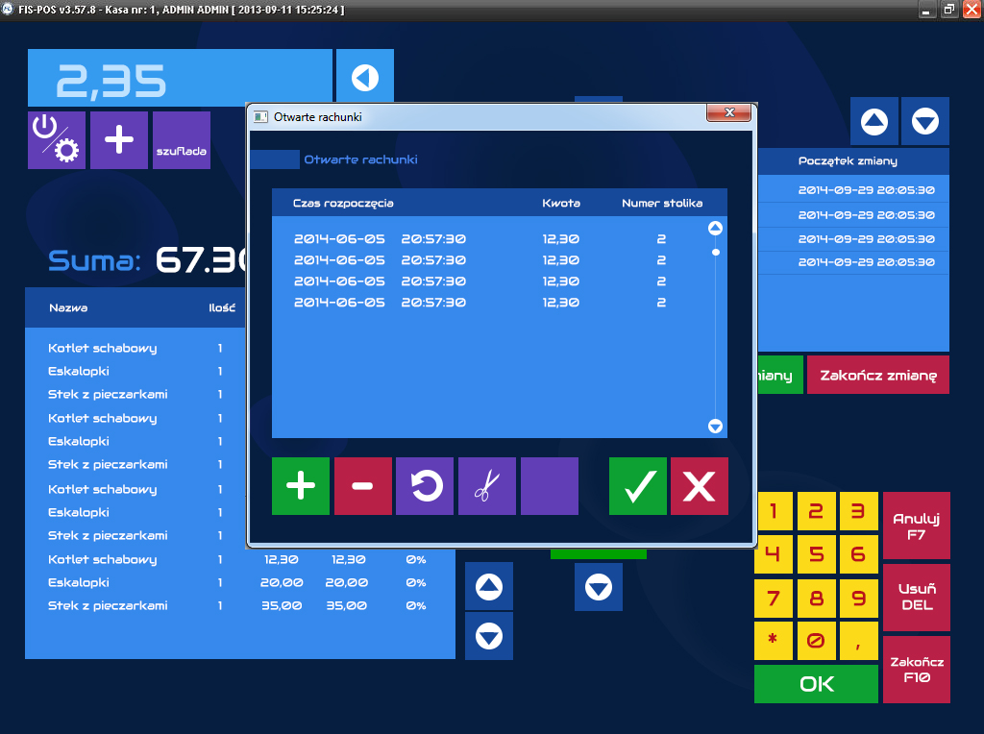This screenshot has width=984, height=734.
Task: Click Usuń DEL button
Action: (x=916, y=598)
